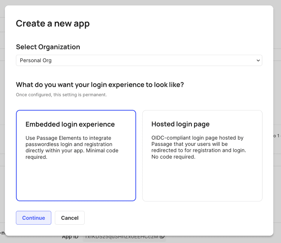Image resolution: width=281 pixels, height=243 pixels.
Task: Click the App ID value in background
Action: coord(122,237)
